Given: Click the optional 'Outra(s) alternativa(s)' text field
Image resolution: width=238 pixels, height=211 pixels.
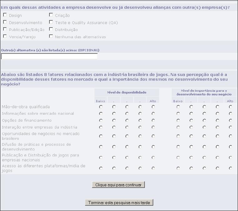Looking at the screenshot, I should [49, 57].
